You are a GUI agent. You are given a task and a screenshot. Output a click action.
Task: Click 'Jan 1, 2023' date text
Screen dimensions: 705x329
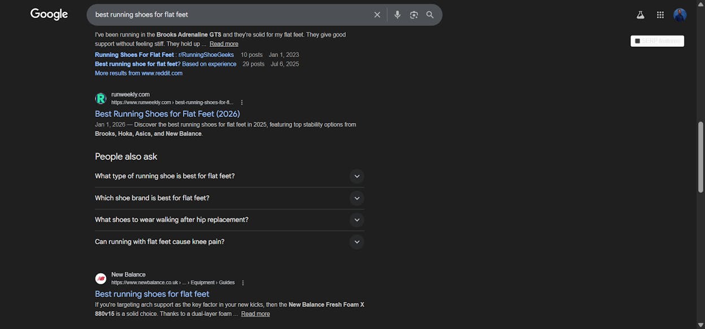284,55
